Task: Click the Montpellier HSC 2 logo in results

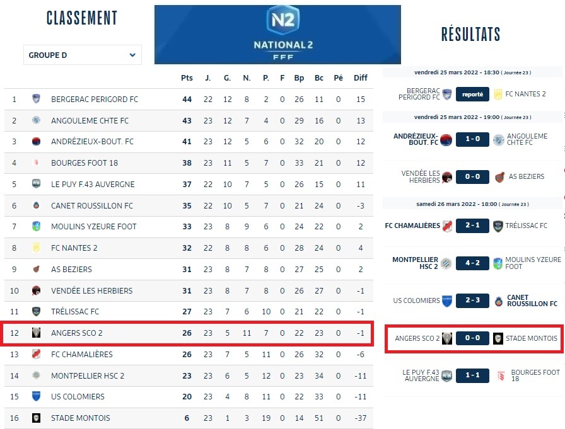Action: tap(446, 263)
